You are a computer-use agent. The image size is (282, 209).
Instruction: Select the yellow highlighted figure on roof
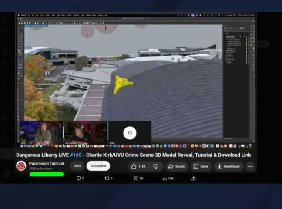[x=122, y=84]
